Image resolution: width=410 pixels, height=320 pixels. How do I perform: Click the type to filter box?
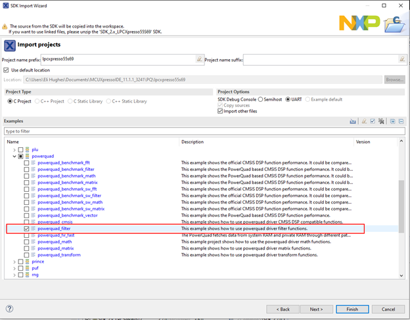[204, 131]
